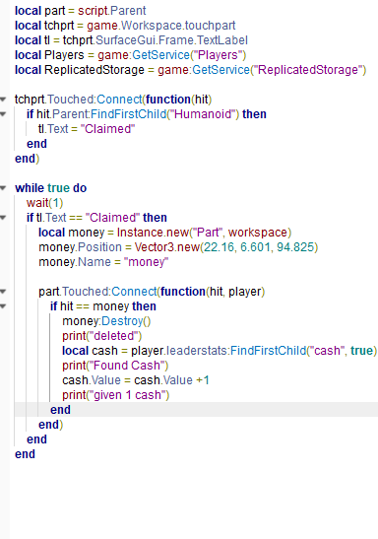Click the "ReplicatedStorage" string argument
The width and height of the screenshot is (378, 539).
pyautogui.click(x=308, y=70)
